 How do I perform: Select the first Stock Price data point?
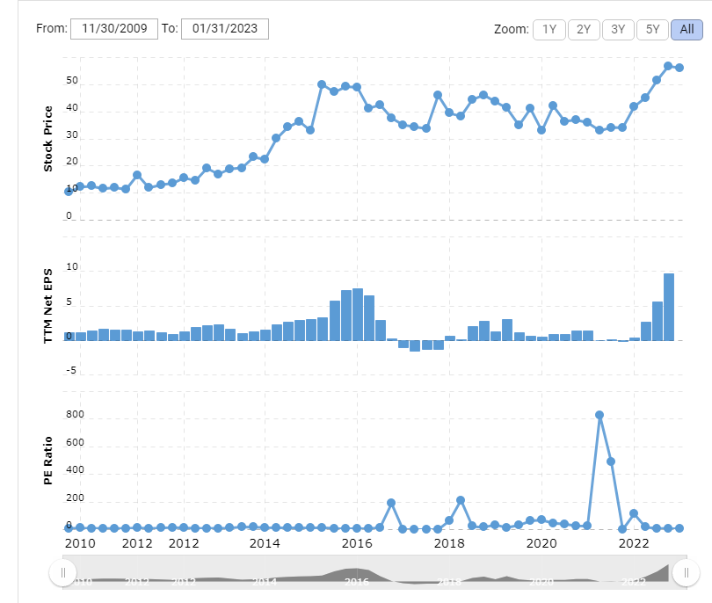click(x=69, y=192)
